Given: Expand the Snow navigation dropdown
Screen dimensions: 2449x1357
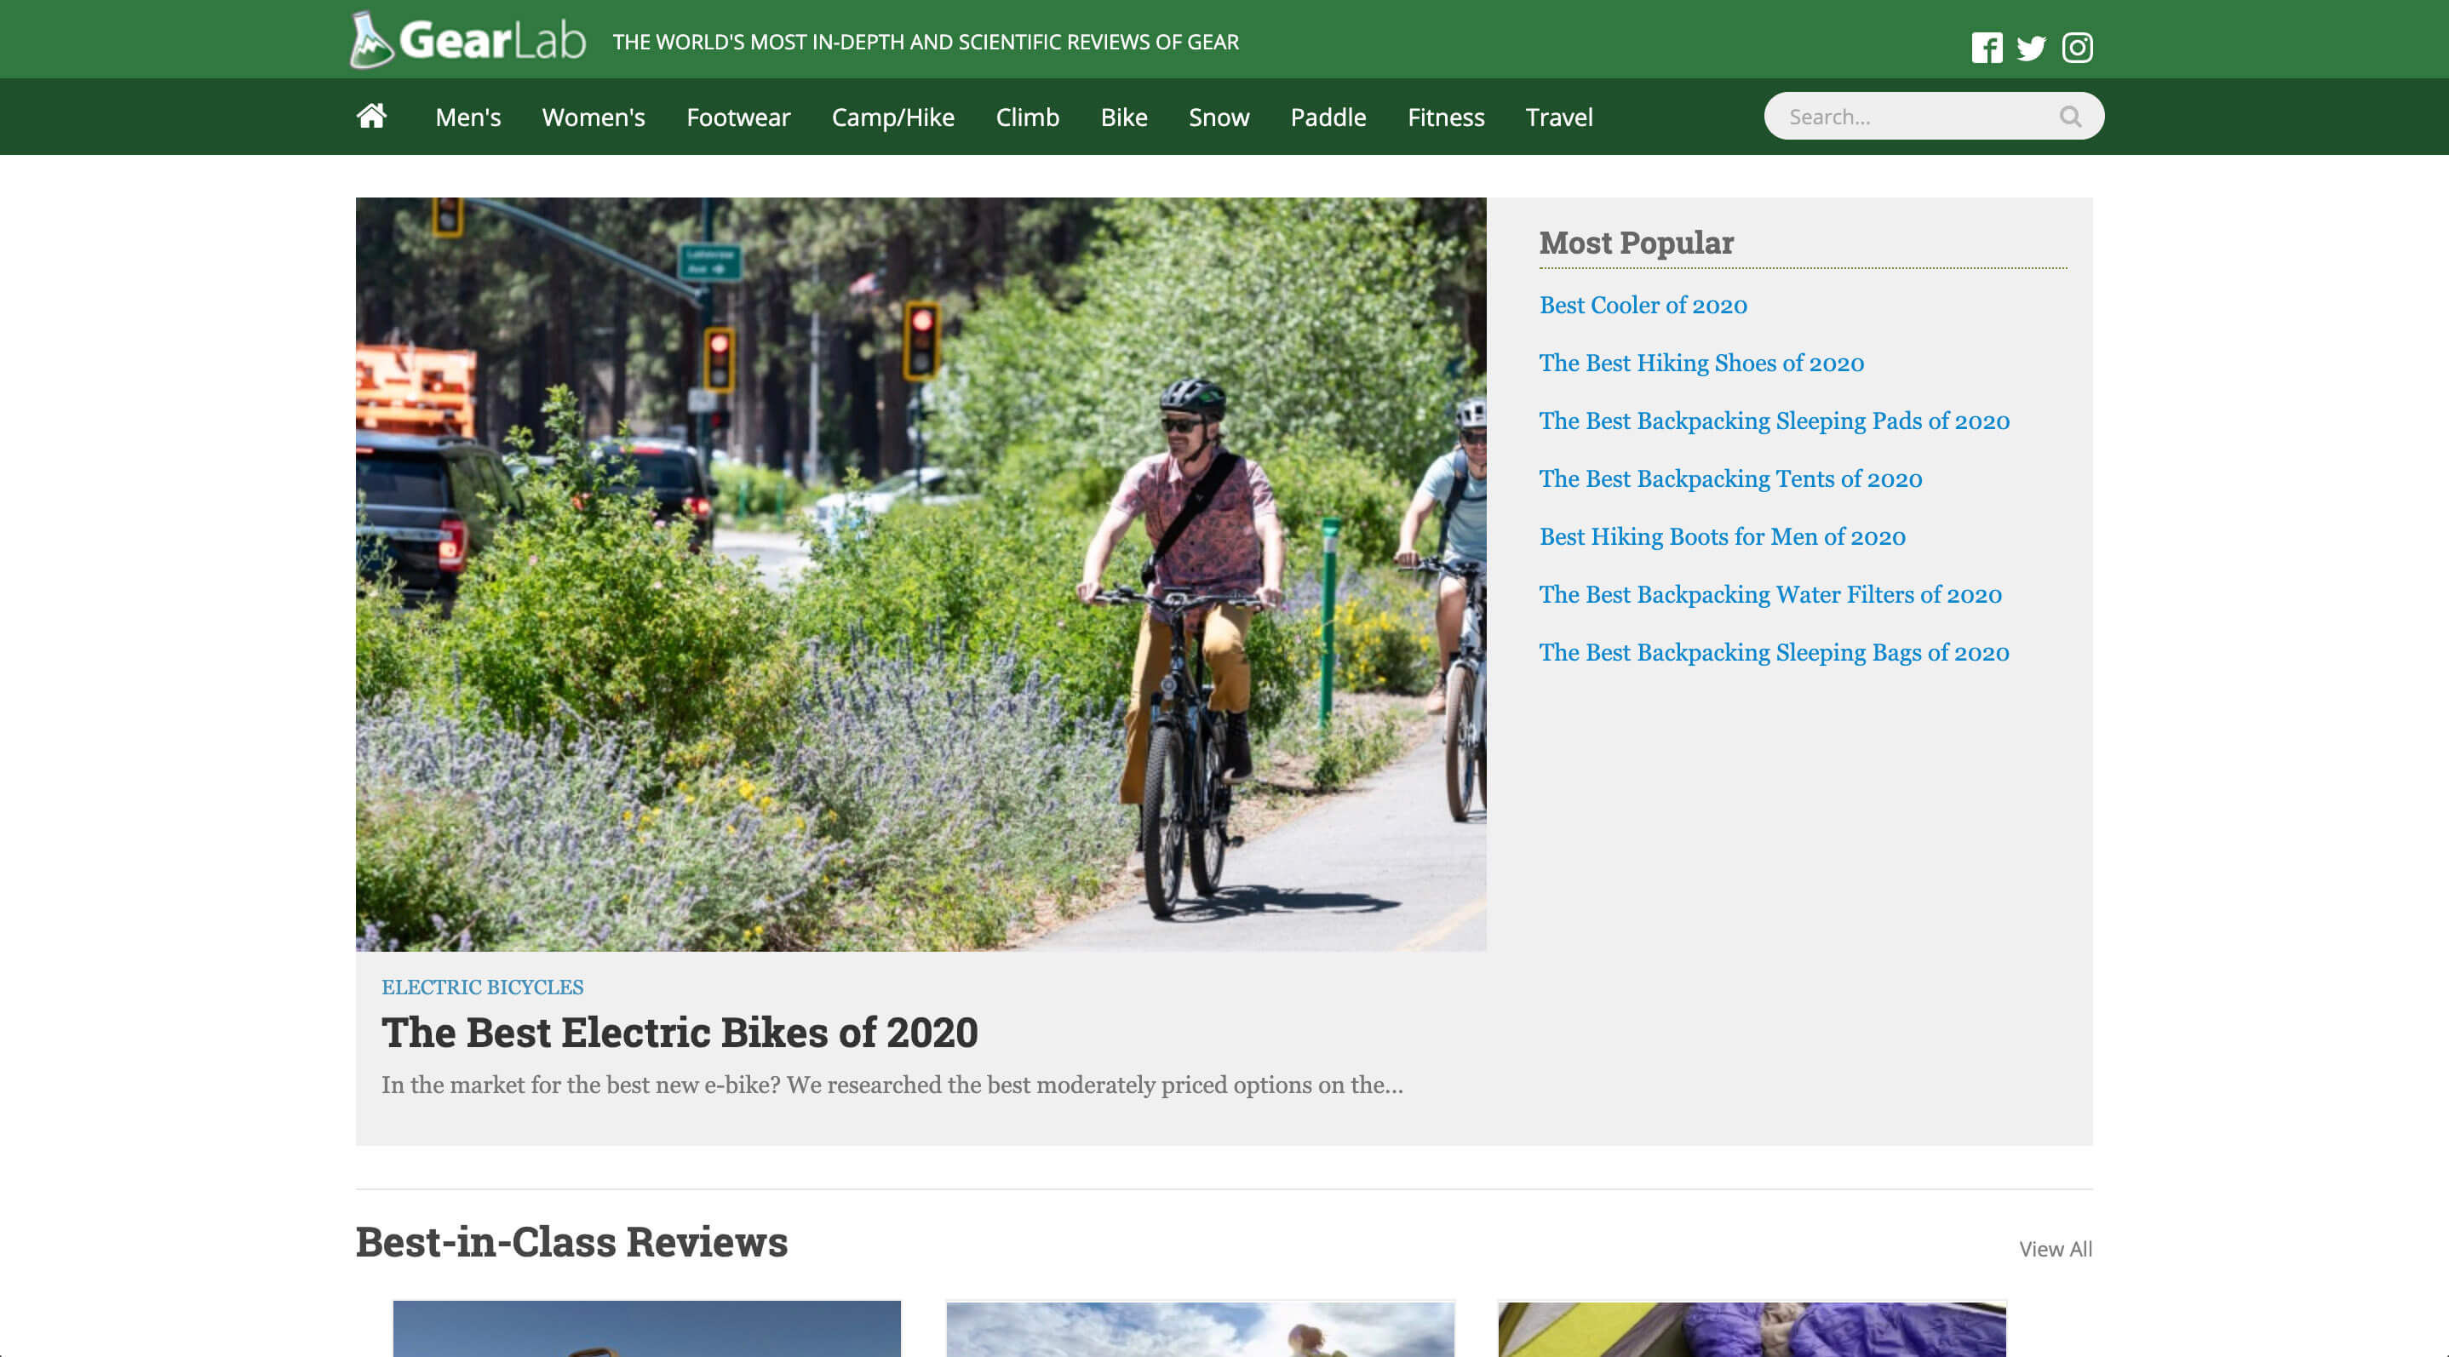Looking at the screenshot, I should click(x=1219, y=115).
